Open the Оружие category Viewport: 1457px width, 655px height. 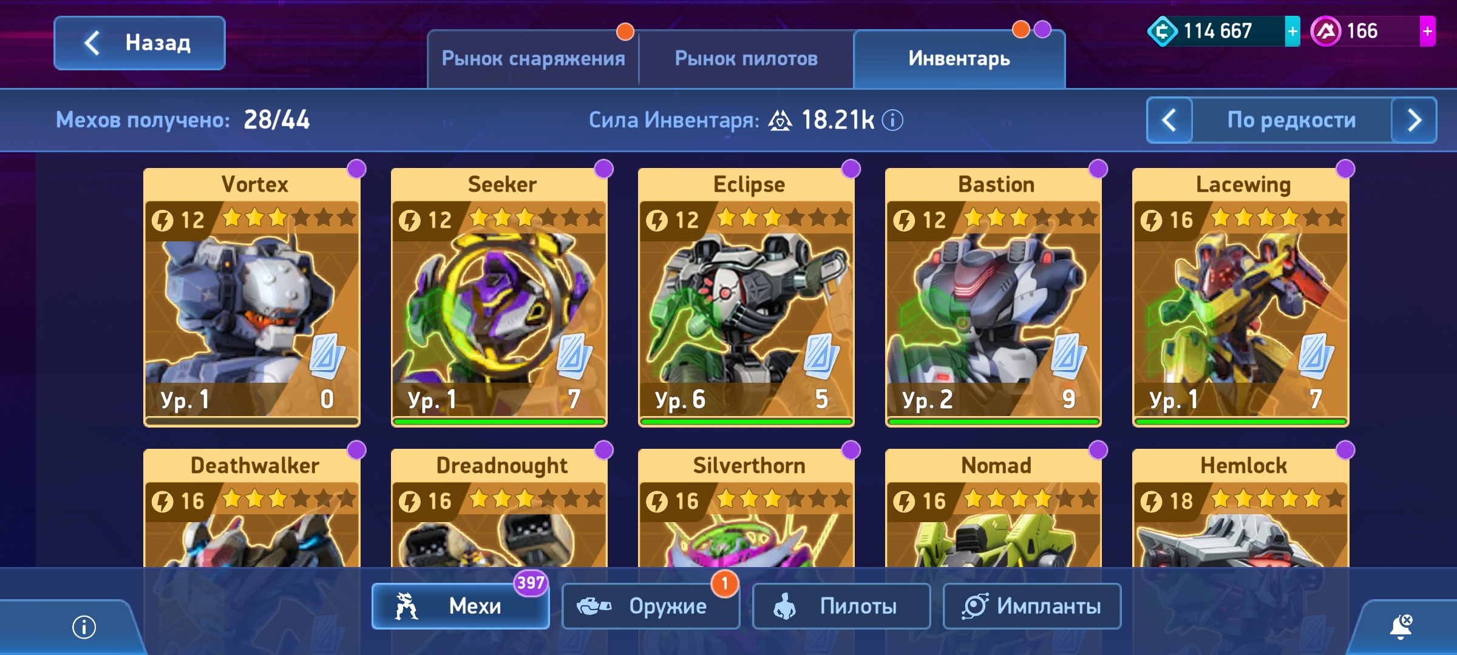(651, 606)
